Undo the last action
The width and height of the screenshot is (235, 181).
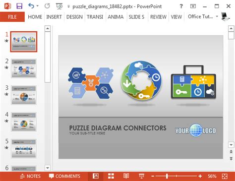31,6
